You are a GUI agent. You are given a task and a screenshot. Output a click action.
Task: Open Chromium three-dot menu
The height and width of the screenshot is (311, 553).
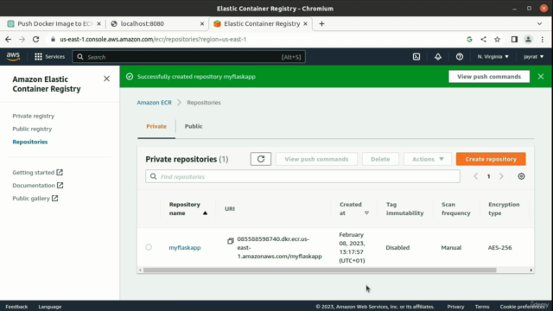coord(543,39)
